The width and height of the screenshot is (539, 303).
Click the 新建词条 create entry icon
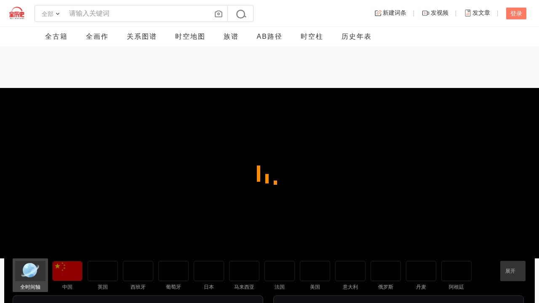378,13
